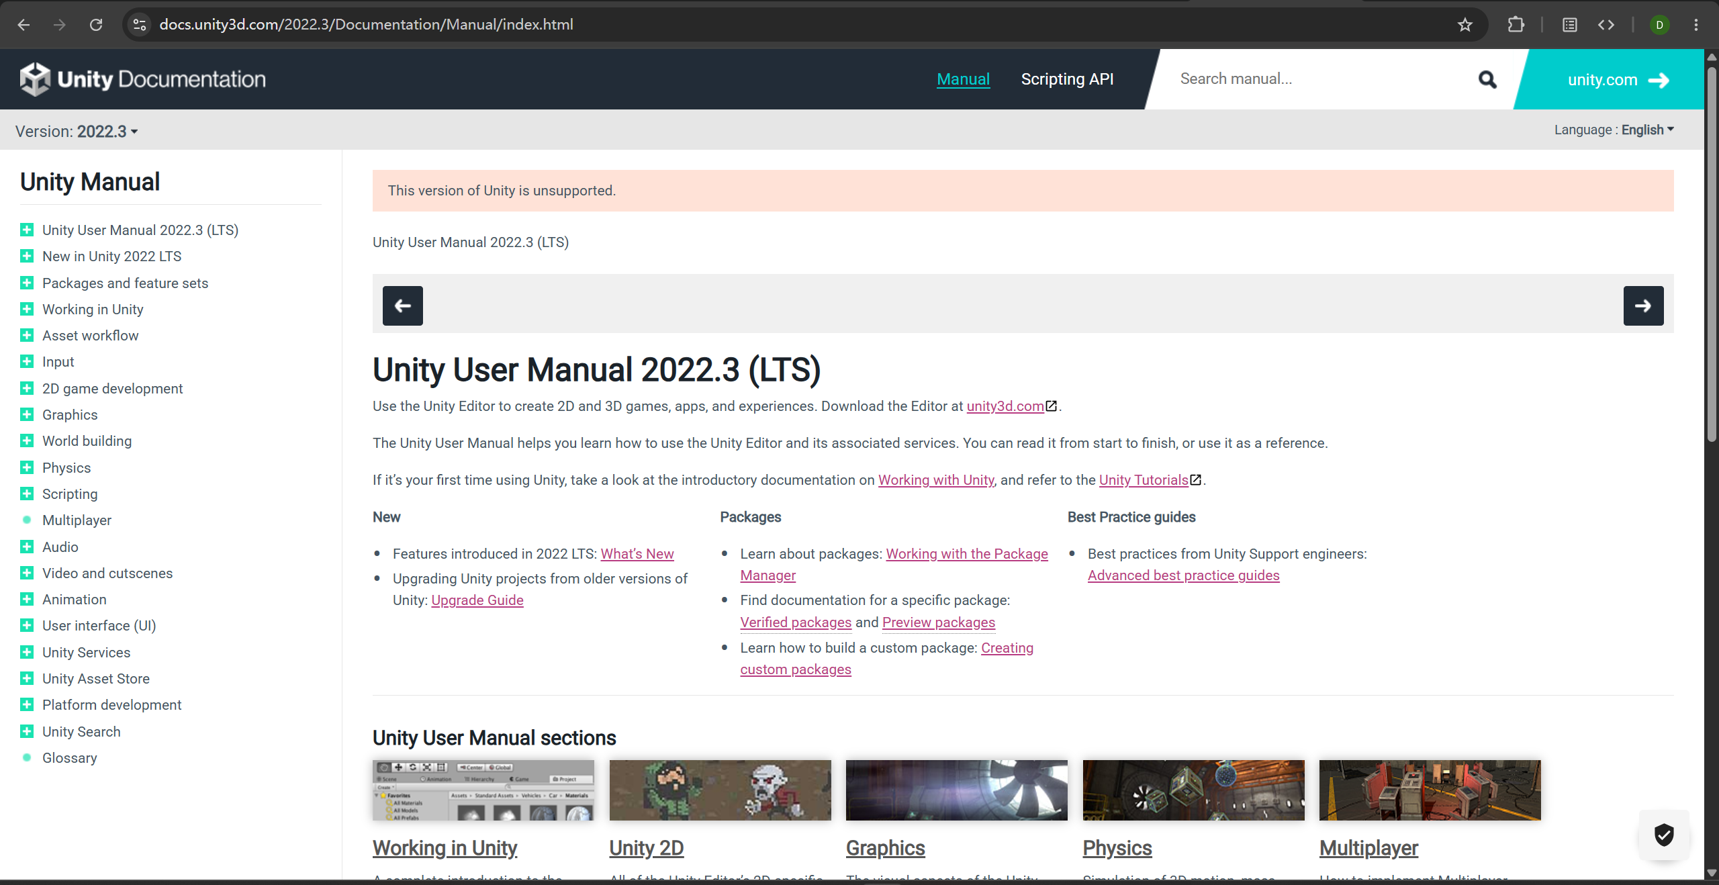This screenshot has width=1719, height=885.
Task: Open Unity Asset Store in the sidebar
Action: (x=96, y=678)
